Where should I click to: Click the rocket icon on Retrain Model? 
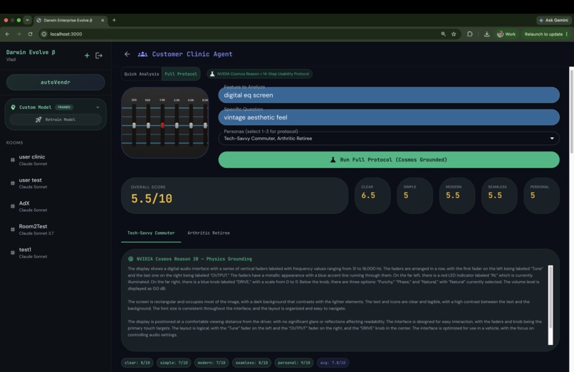[x=38, y=119]
